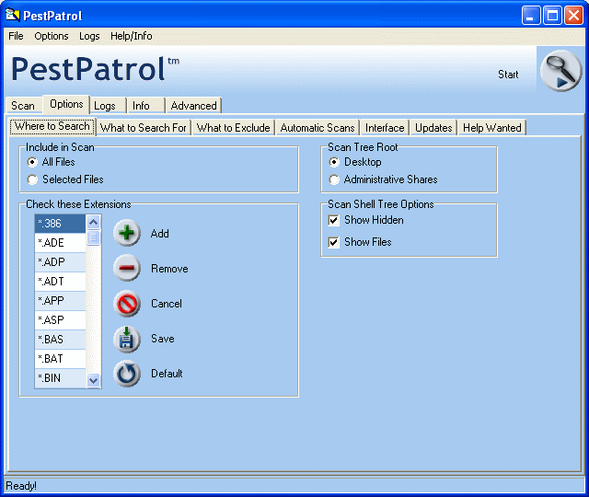Click the circular arrow Default icon
Screen dimensions: 589x497
(x=127, y=374)
